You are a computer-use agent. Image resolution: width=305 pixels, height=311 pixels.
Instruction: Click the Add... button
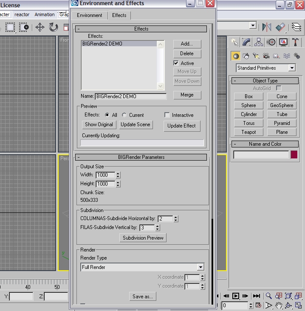click(x=187, y=44)
